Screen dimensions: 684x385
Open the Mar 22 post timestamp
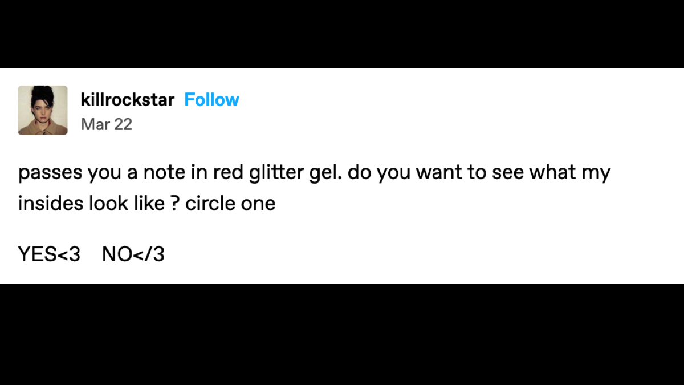click(107, 124)
